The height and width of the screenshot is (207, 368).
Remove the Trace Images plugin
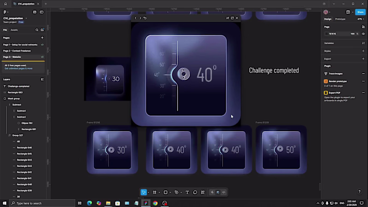[363, 74]
